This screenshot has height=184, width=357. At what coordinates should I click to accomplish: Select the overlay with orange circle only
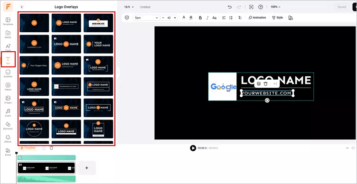[34, 23]
